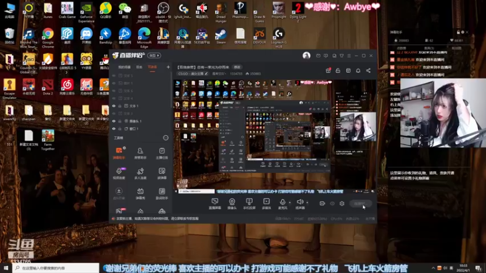The width and height of the screenshot is (486, 273).
Task: Click room number 1334765 text
Action: coord(236,73)
